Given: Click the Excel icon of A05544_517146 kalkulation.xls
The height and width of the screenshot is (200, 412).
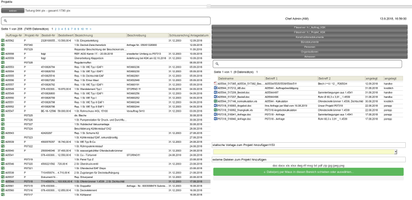Looking at the screenshot, I should click(215, 102).
